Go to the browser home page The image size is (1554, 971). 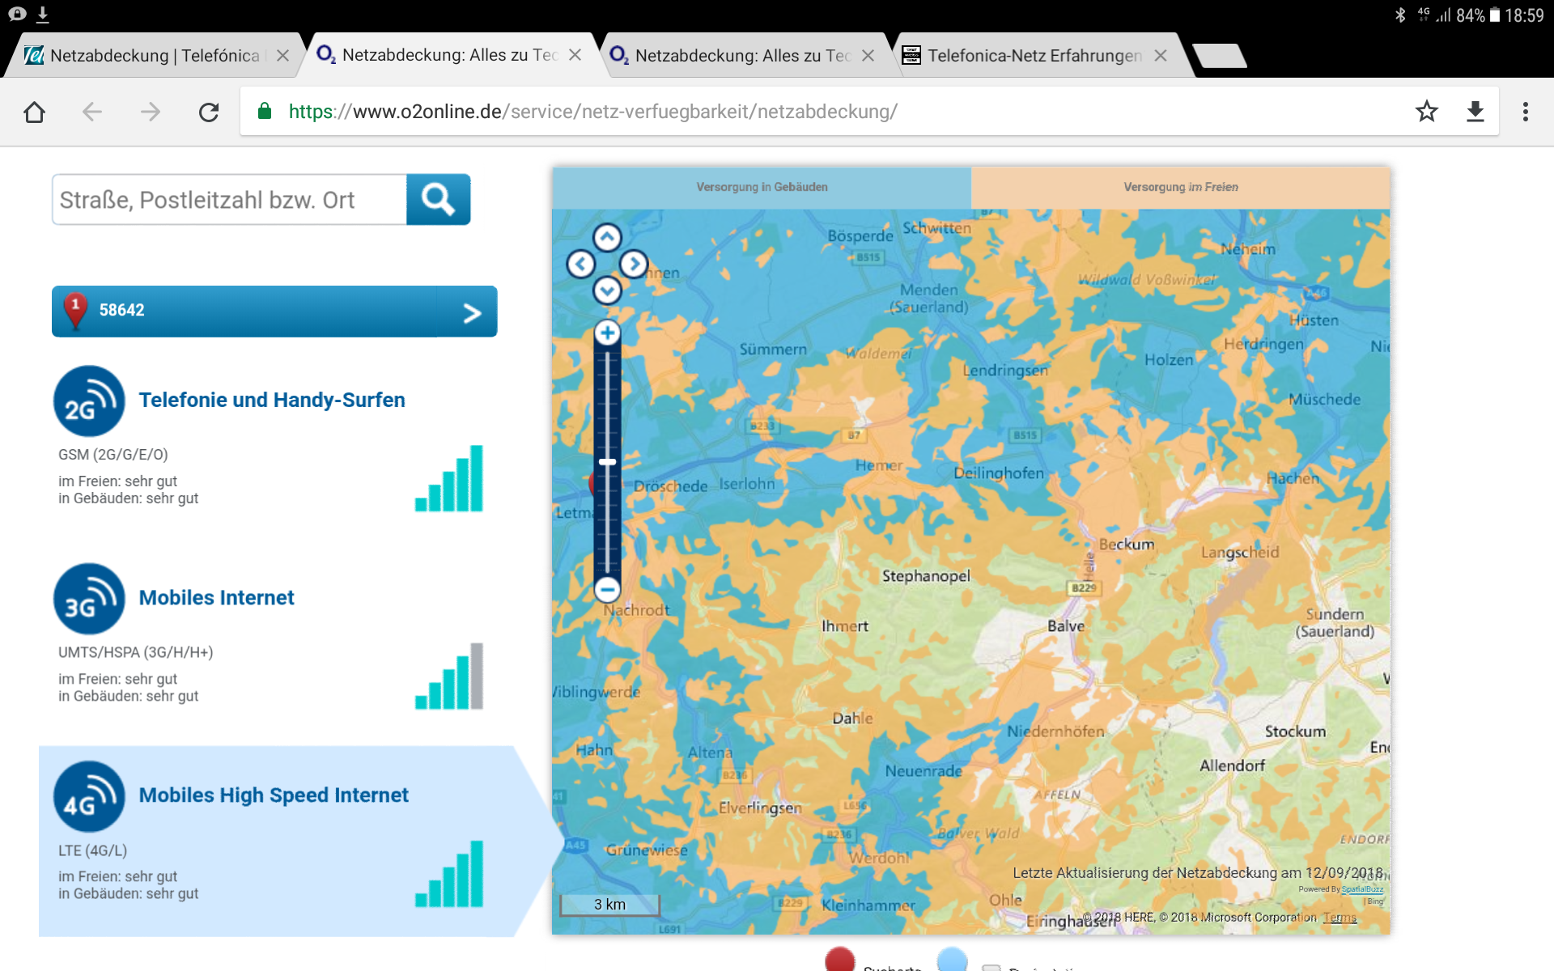[x=34, y=112]
